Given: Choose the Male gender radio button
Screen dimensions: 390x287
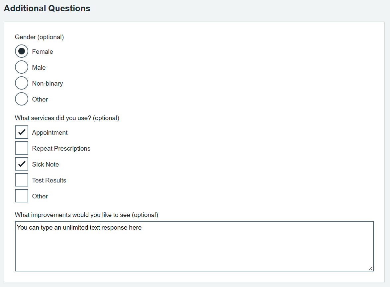Looking at the screenshot, I should 22,67.
